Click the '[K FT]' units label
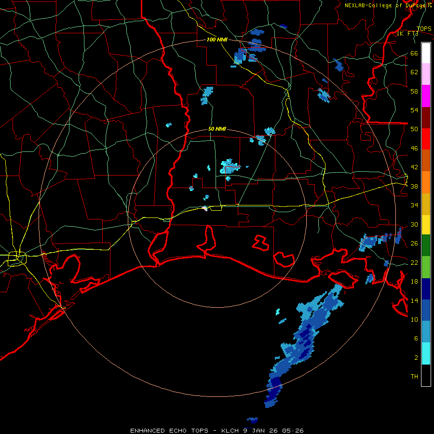Screen dimensions: 434x434 (407, 34)
